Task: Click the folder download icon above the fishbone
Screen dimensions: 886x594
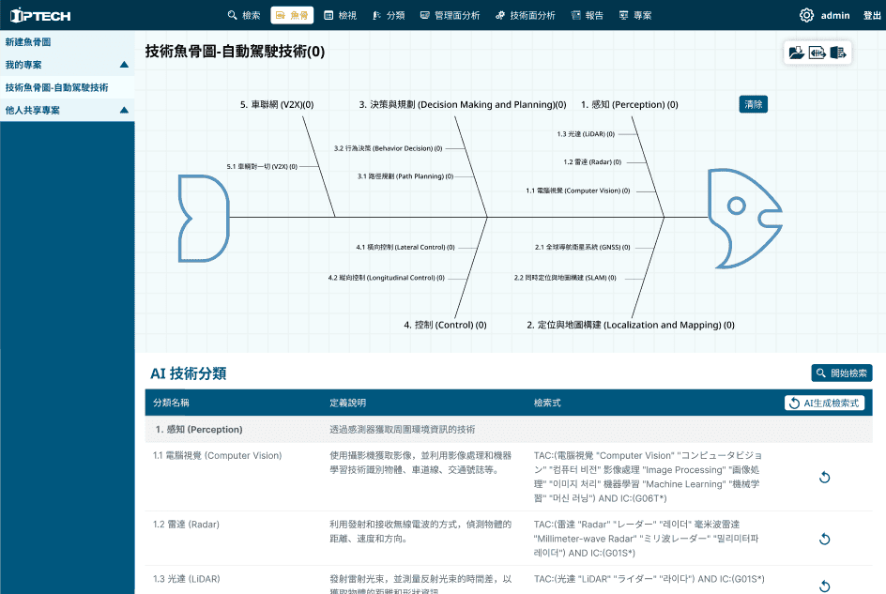Action: tap(797, 53)
